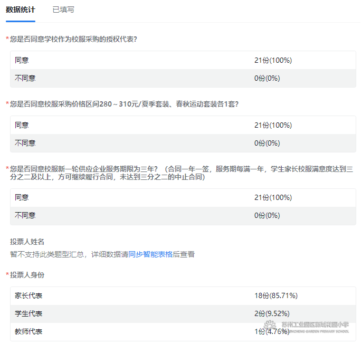This screenshot has height=344, width=362.
Task: Click the 同步智能表格 link
Action: (150, 254)
